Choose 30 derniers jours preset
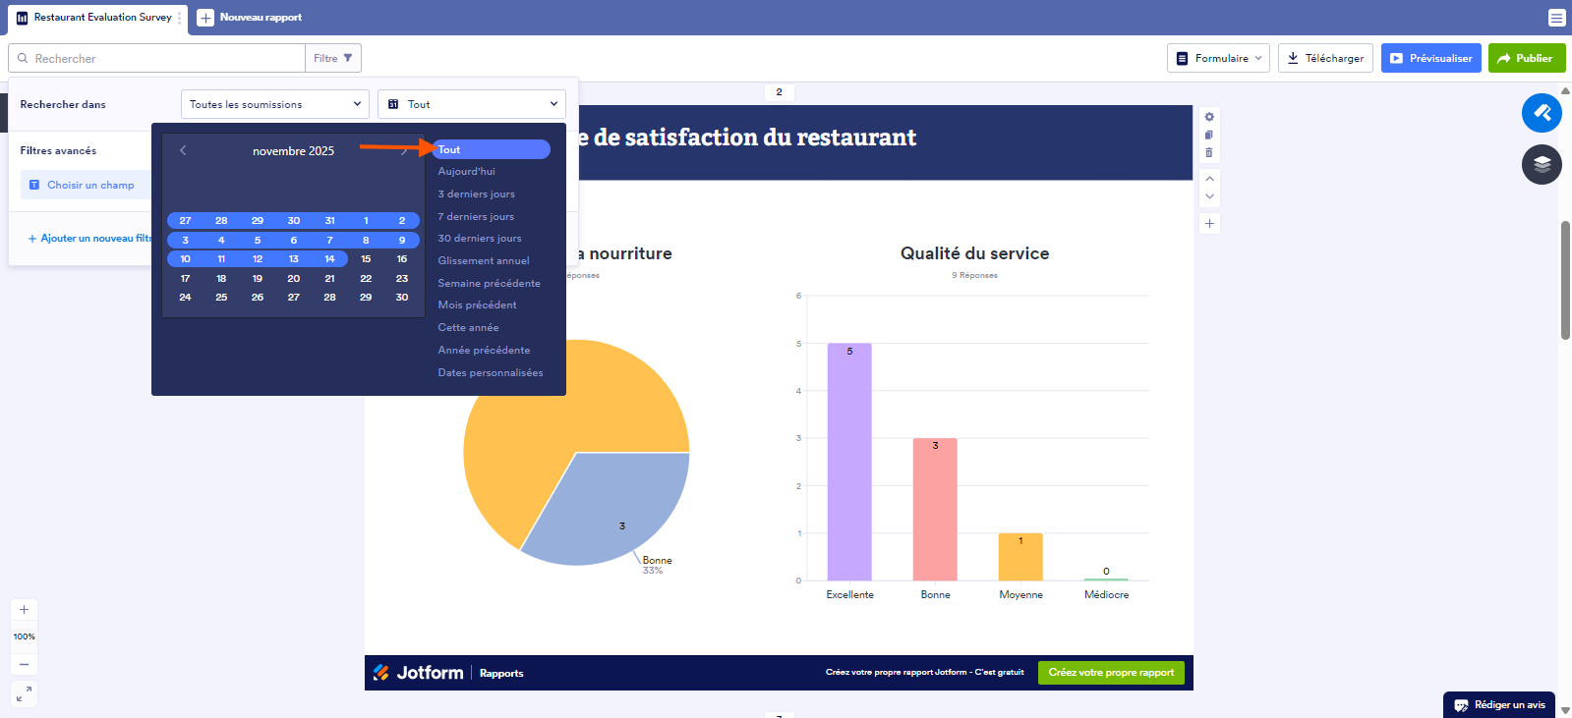 point(480,238)
